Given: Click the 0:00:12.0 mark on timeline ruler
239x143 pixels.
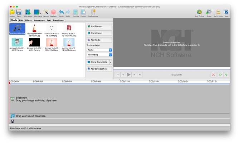Looking at the screenshot, I should (125, 82).
